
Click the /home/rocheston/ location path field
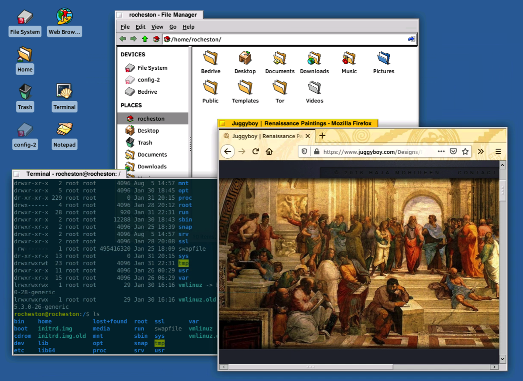[x=284, y=40]
